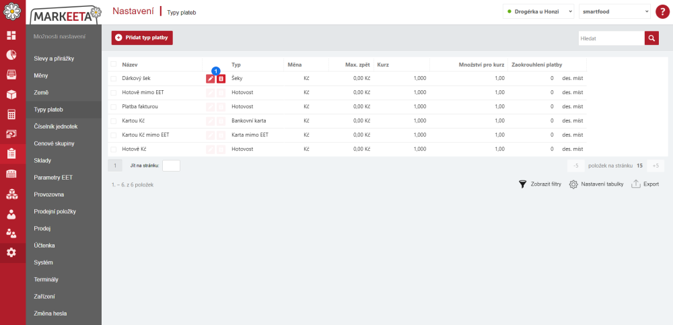Open the smartfood dropdown
This screenshot has width=673, height=325.
click(614, 11)
